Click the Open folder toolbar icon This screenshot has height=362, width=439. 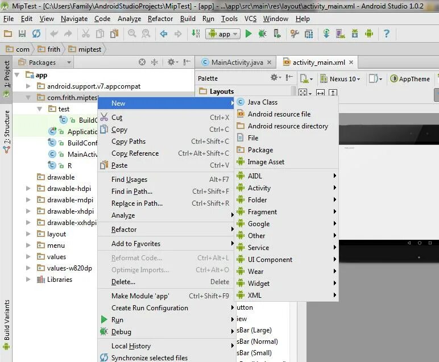[8, 34]
